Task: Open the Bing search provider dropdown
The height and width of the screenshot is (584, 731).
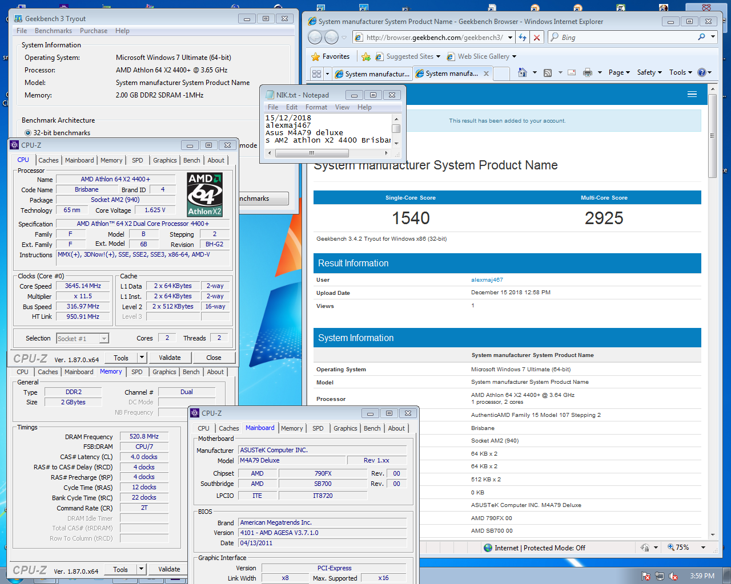Action: (713, 37)
